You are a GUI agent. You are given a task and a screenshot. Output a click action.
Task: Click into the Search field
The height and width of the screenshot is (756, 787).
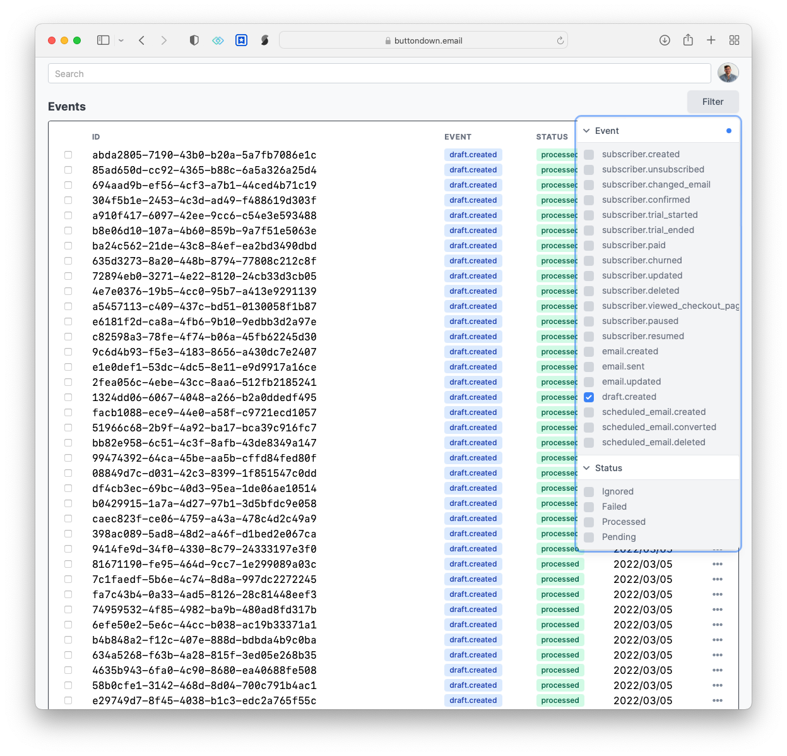coord(379,74)
